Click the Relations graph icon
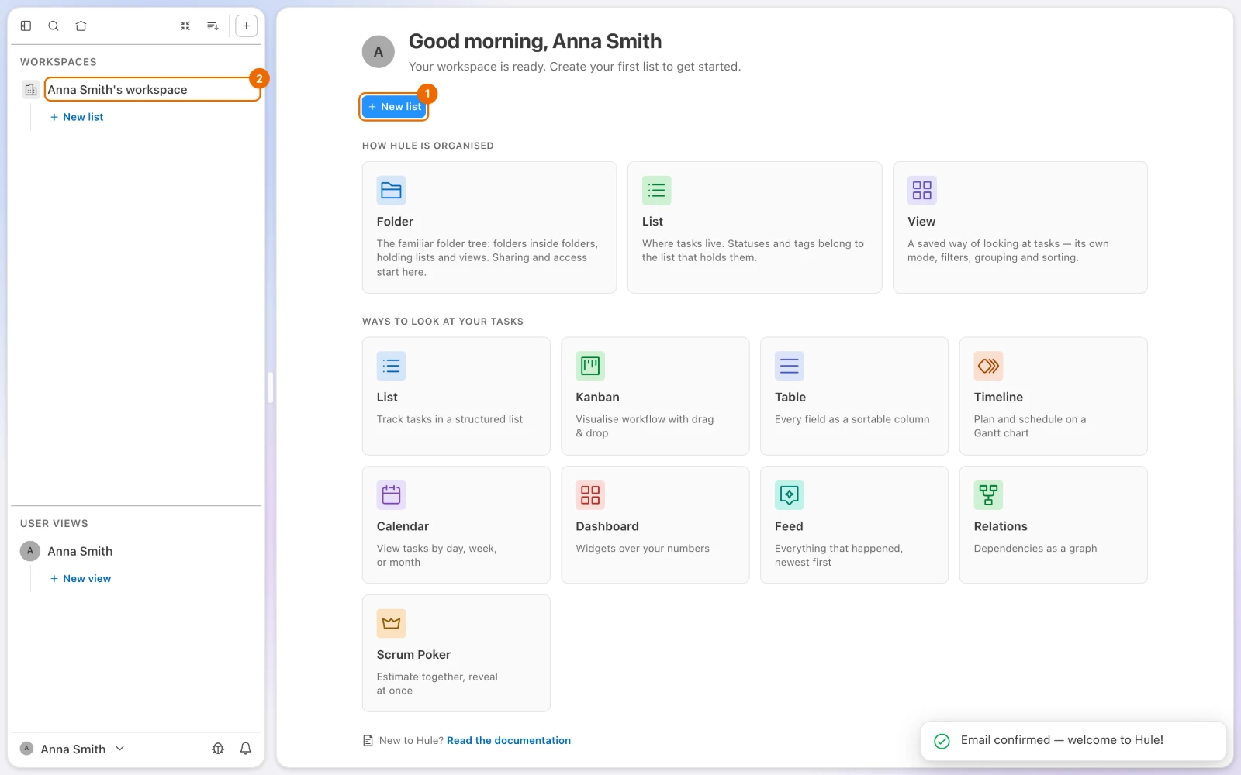Viewport: 1241px width, 775px height. [988, 494]
